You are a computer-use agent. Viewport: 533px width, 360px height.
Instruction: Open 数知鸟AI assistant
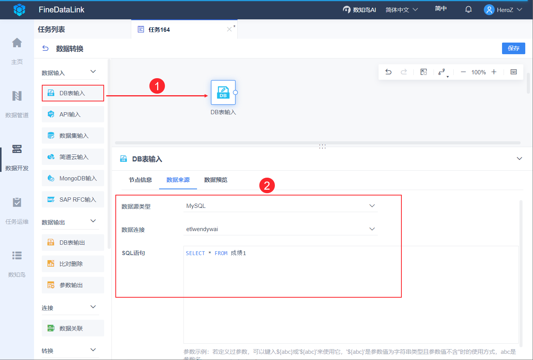(x=360, y=10)
